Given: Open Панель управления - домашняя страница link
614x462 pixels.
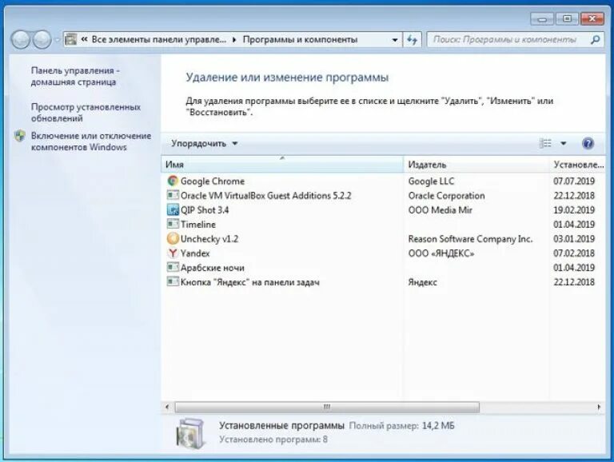Looking at the screenshot, I should click(x=75, y=77).
